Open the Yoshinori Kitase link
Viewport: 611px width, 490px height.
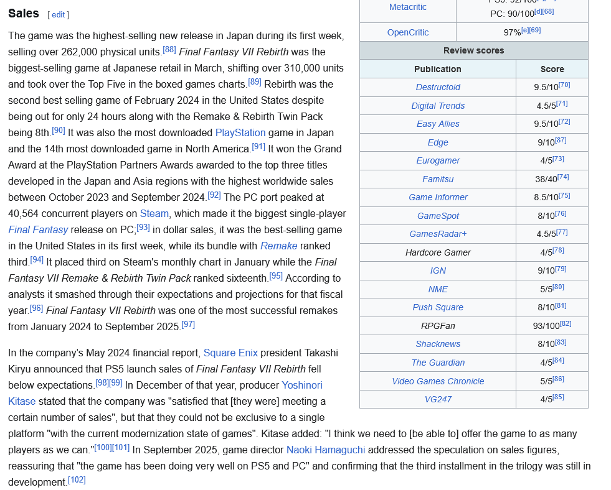[302, 385]
